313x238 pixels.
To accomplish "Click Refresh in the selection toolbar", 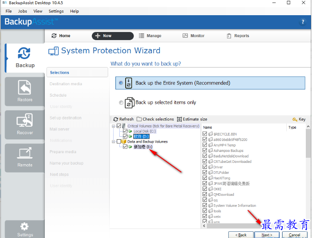I will coord(124,119).
